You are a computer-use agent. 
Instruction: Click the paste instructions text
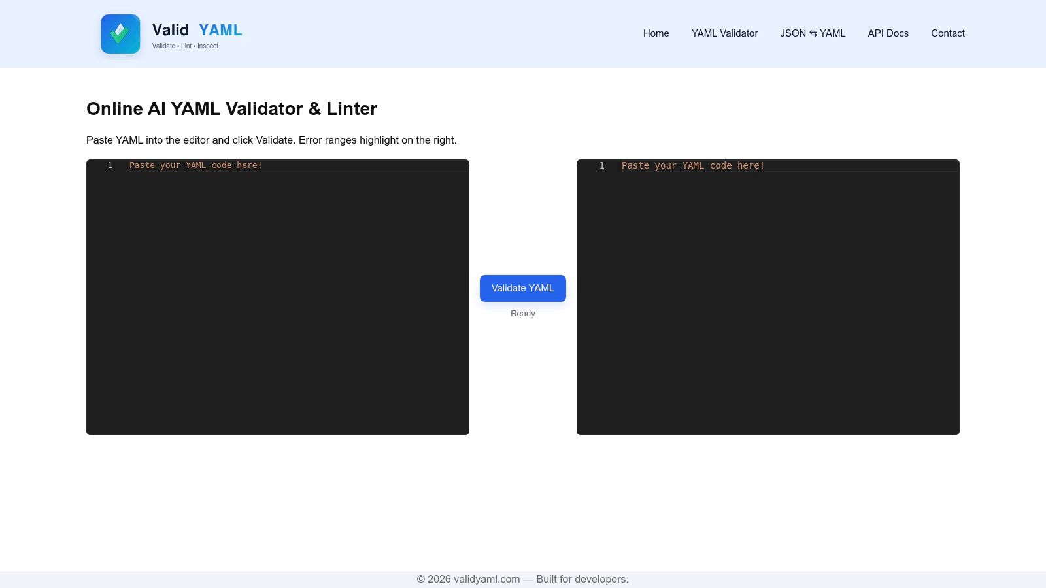coord(271,140)
